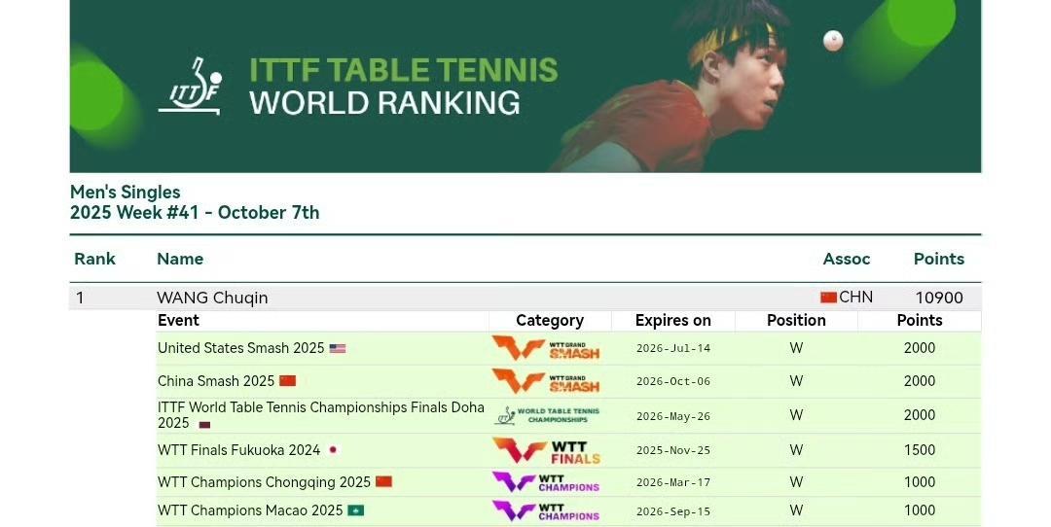Click the Japan flag next to WTT Finals Fukuoka
The width and height of the screenshot is (1051, 527).
333,450
